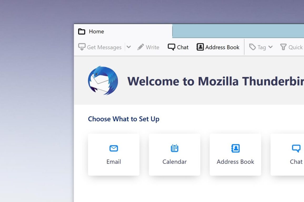The image size is (304, 202).
Task: Click the blue Address Book card icon
Action: [x=235, y=148]
